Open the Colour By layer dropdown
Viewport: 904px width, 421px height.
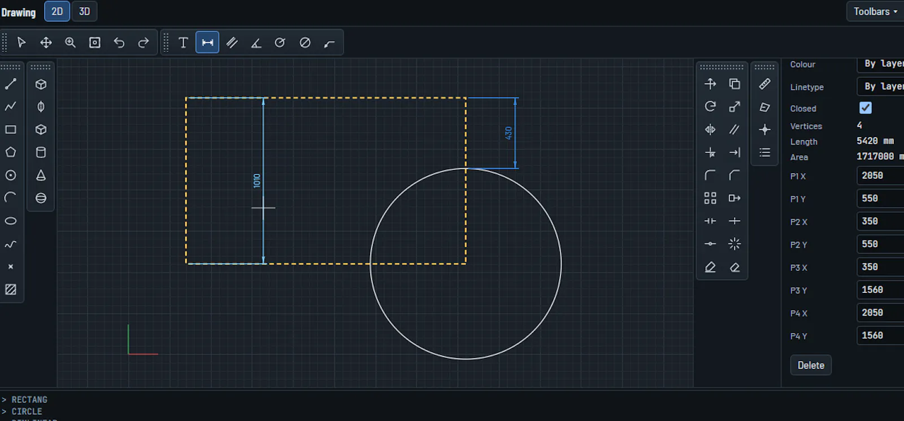(881, 64)
